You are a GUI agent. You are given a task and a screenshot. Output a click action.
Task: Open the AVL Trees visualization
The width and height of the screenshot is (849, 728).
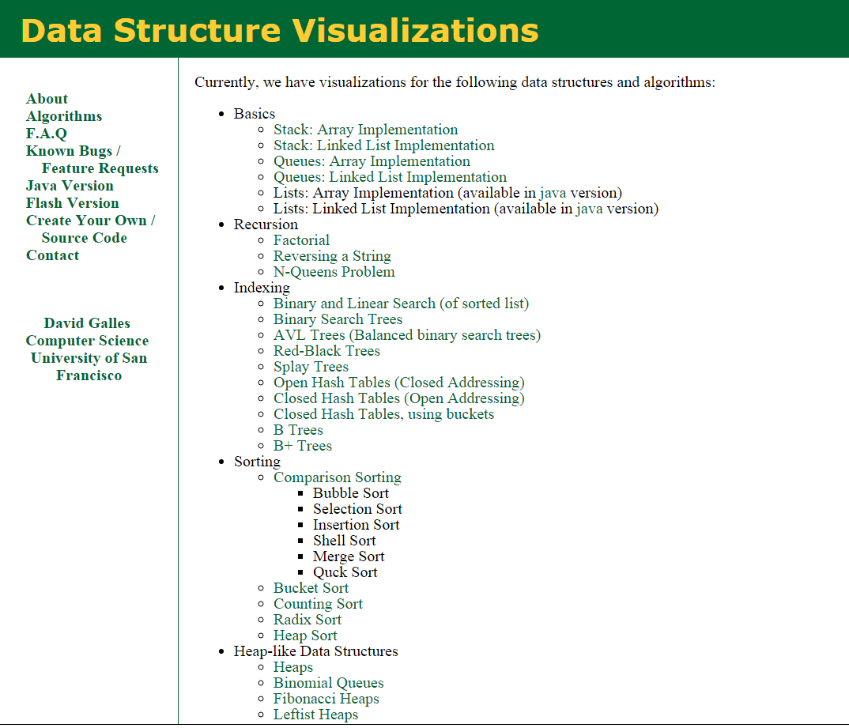pos(407,334)
